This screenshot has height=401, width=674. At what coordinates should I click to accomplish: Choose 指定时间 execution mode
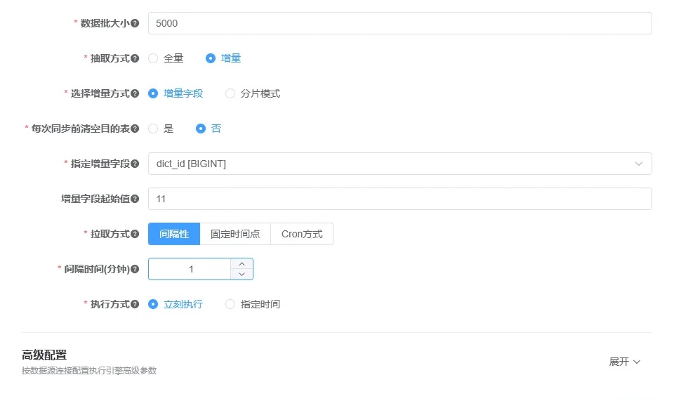click(230, 304)
